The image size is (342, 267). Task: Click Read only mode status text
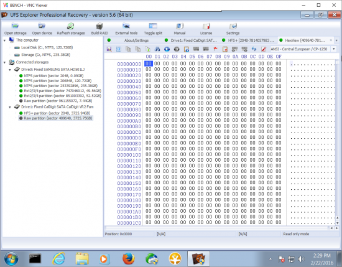click(x=296, y=234)
